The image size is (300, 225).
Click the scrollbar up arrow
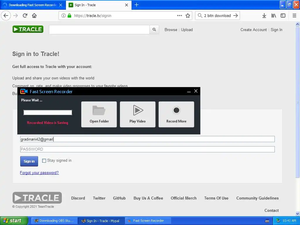297,24
